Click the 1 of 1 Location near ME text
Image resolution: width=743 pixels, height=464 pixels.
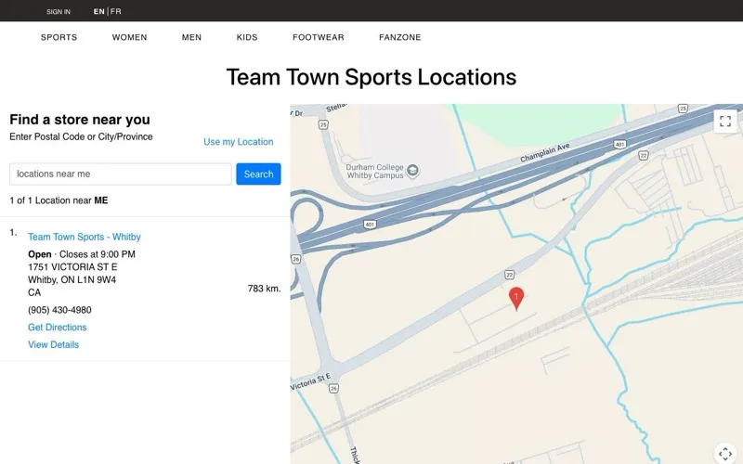pyautogui.click(x=59, y=200)
